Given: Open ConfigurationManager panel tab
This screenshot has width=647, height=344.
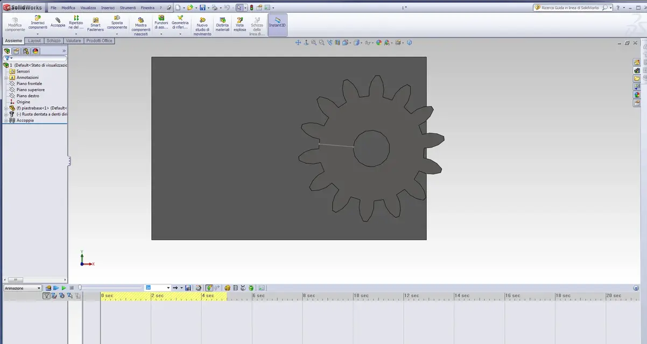Looking at the screenshot, I should pos(26,51).
